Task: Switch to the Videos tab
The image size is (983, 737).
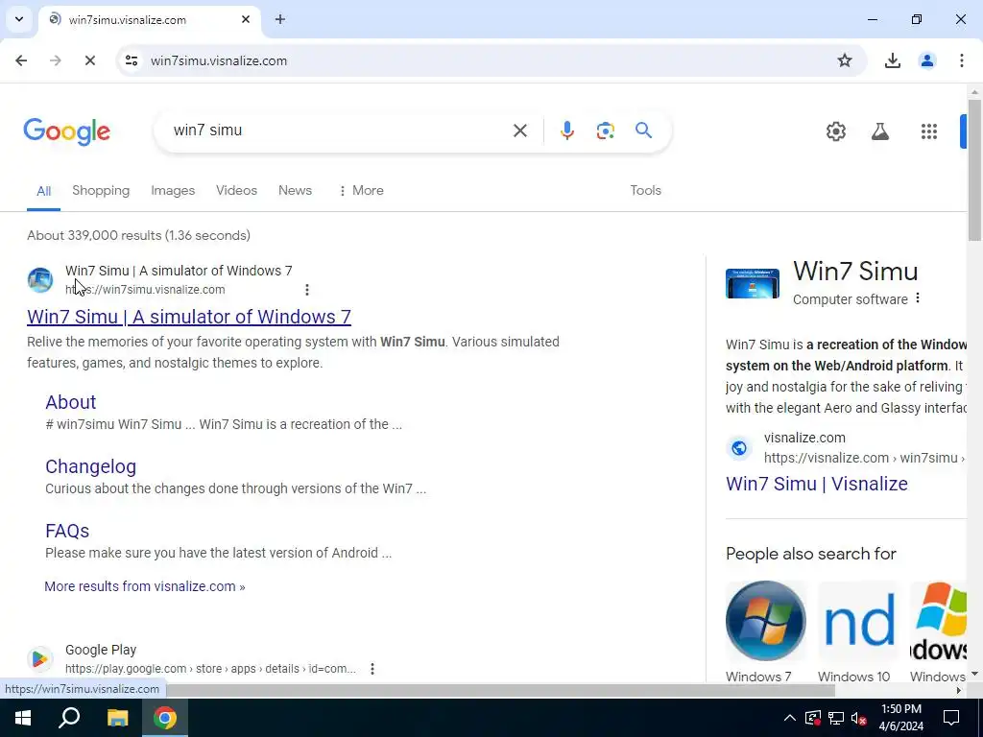Action: [x=236, y=191]
